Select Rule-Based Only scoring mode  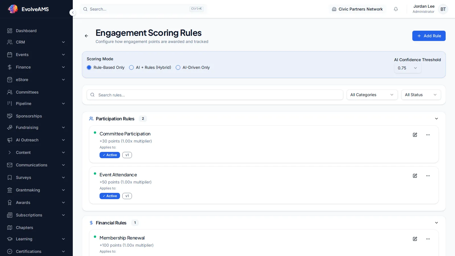(x=89, y=67)
